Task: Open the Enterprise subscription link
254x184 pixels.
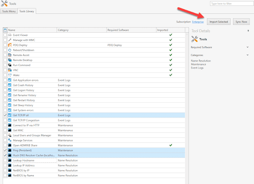Action: (198, 22)
